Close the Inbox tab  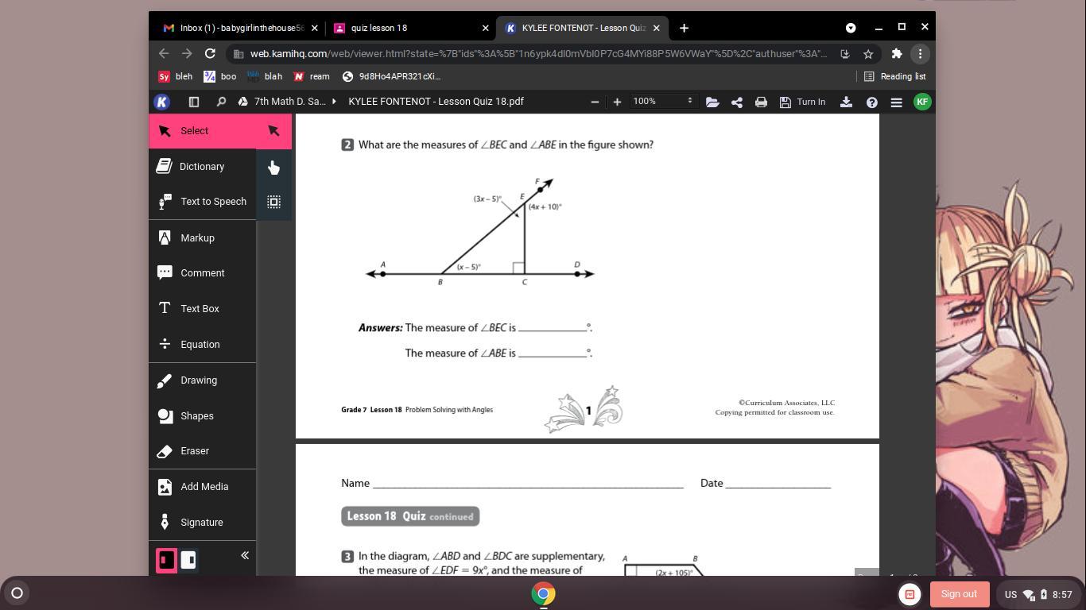(314, 28)
